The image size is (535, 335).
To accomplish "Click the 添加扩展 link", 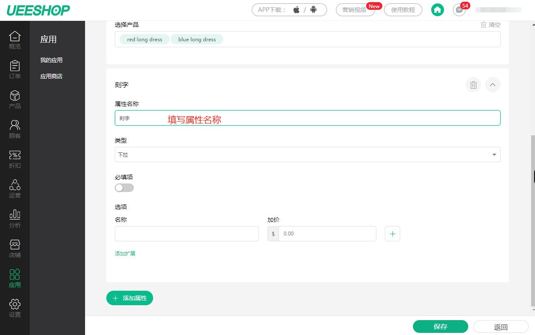I will coord(125,253).
